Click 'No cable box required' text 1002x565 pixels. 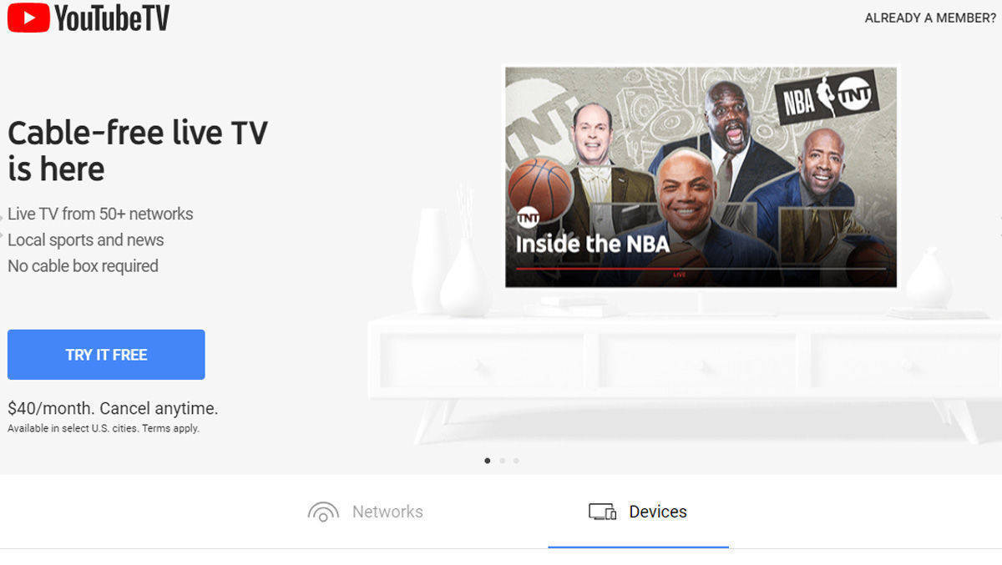coord(83,266)
